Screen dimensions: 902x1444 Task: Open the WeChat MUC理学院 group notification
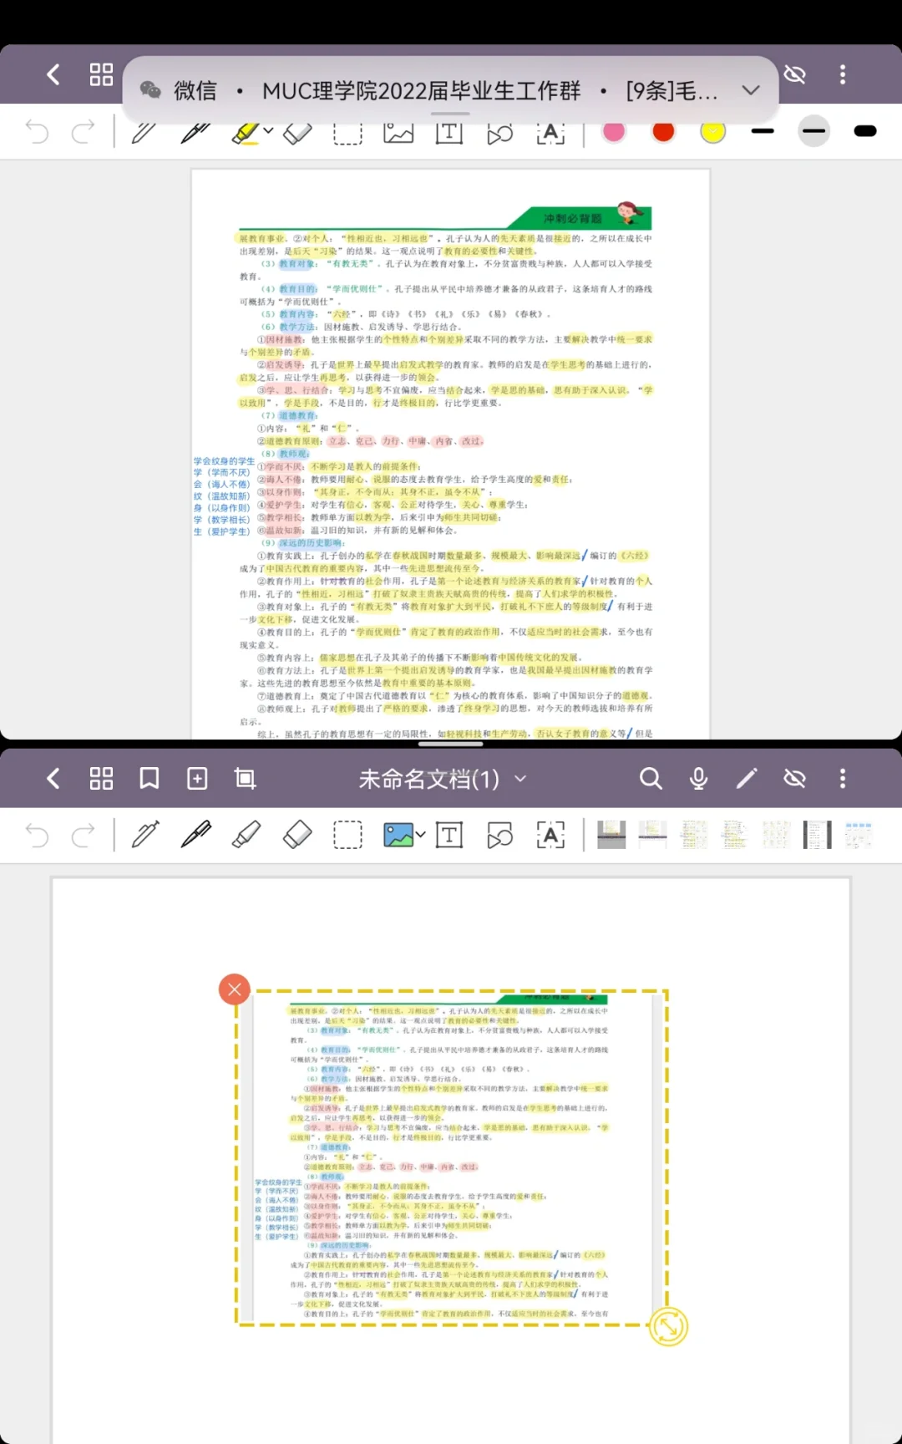(x=450, y=90)
